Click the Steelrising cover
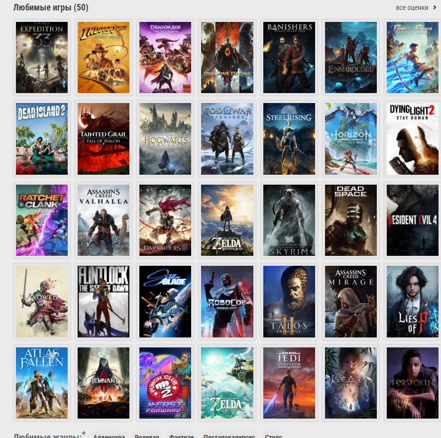This screenshot has width=441, height=438. coord(289,139)
